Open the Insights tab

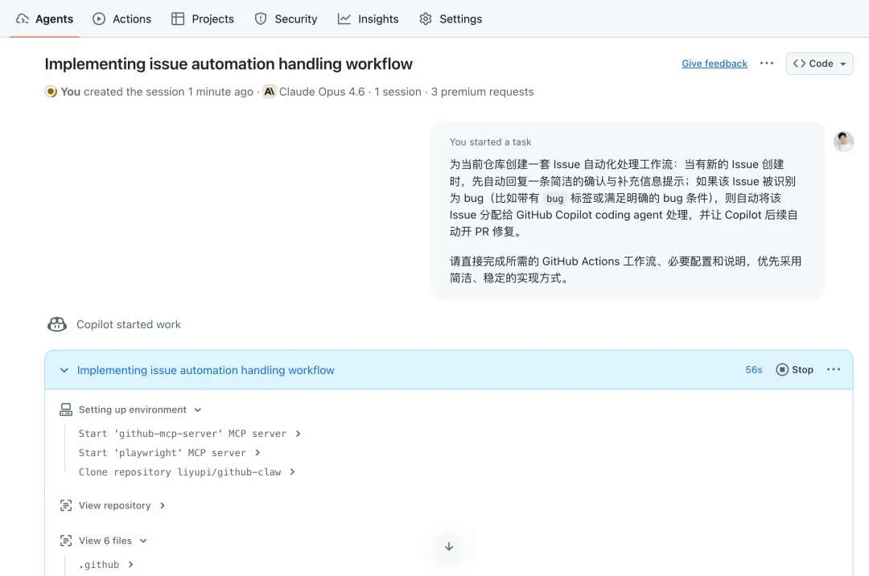tap(368, 19)
